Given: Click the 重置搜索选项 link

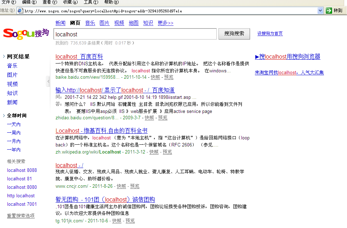Looking at the screenshot, I should pos(21,216).
